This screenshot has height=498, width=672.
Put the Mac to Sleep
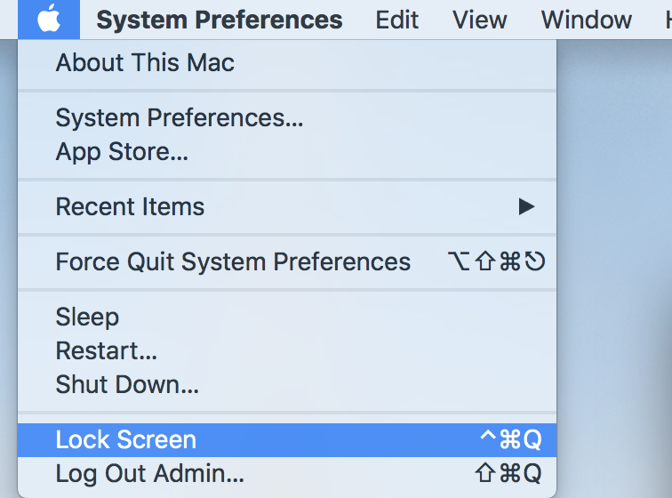tap(287, 317)
